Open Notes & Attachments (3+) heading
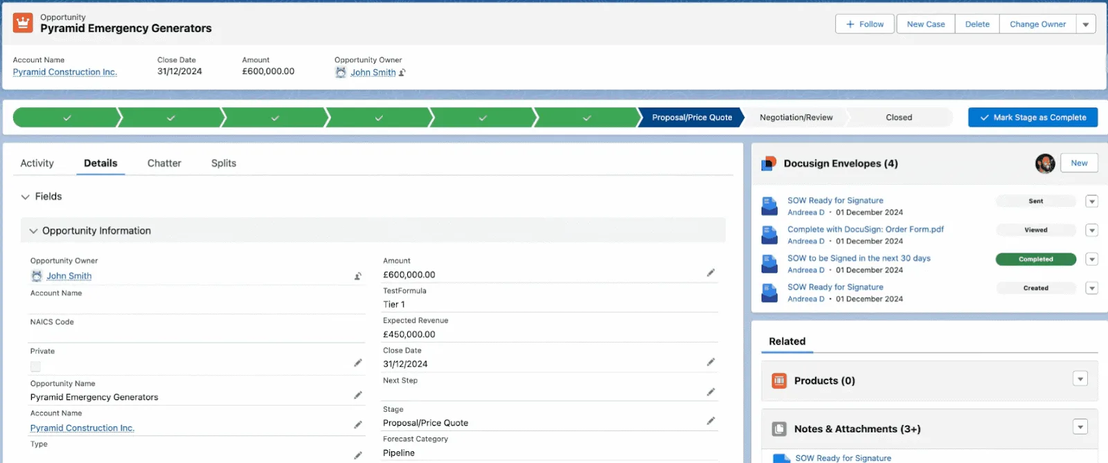Viewport: 1108px width, 463px height. [x=857, y=429]
